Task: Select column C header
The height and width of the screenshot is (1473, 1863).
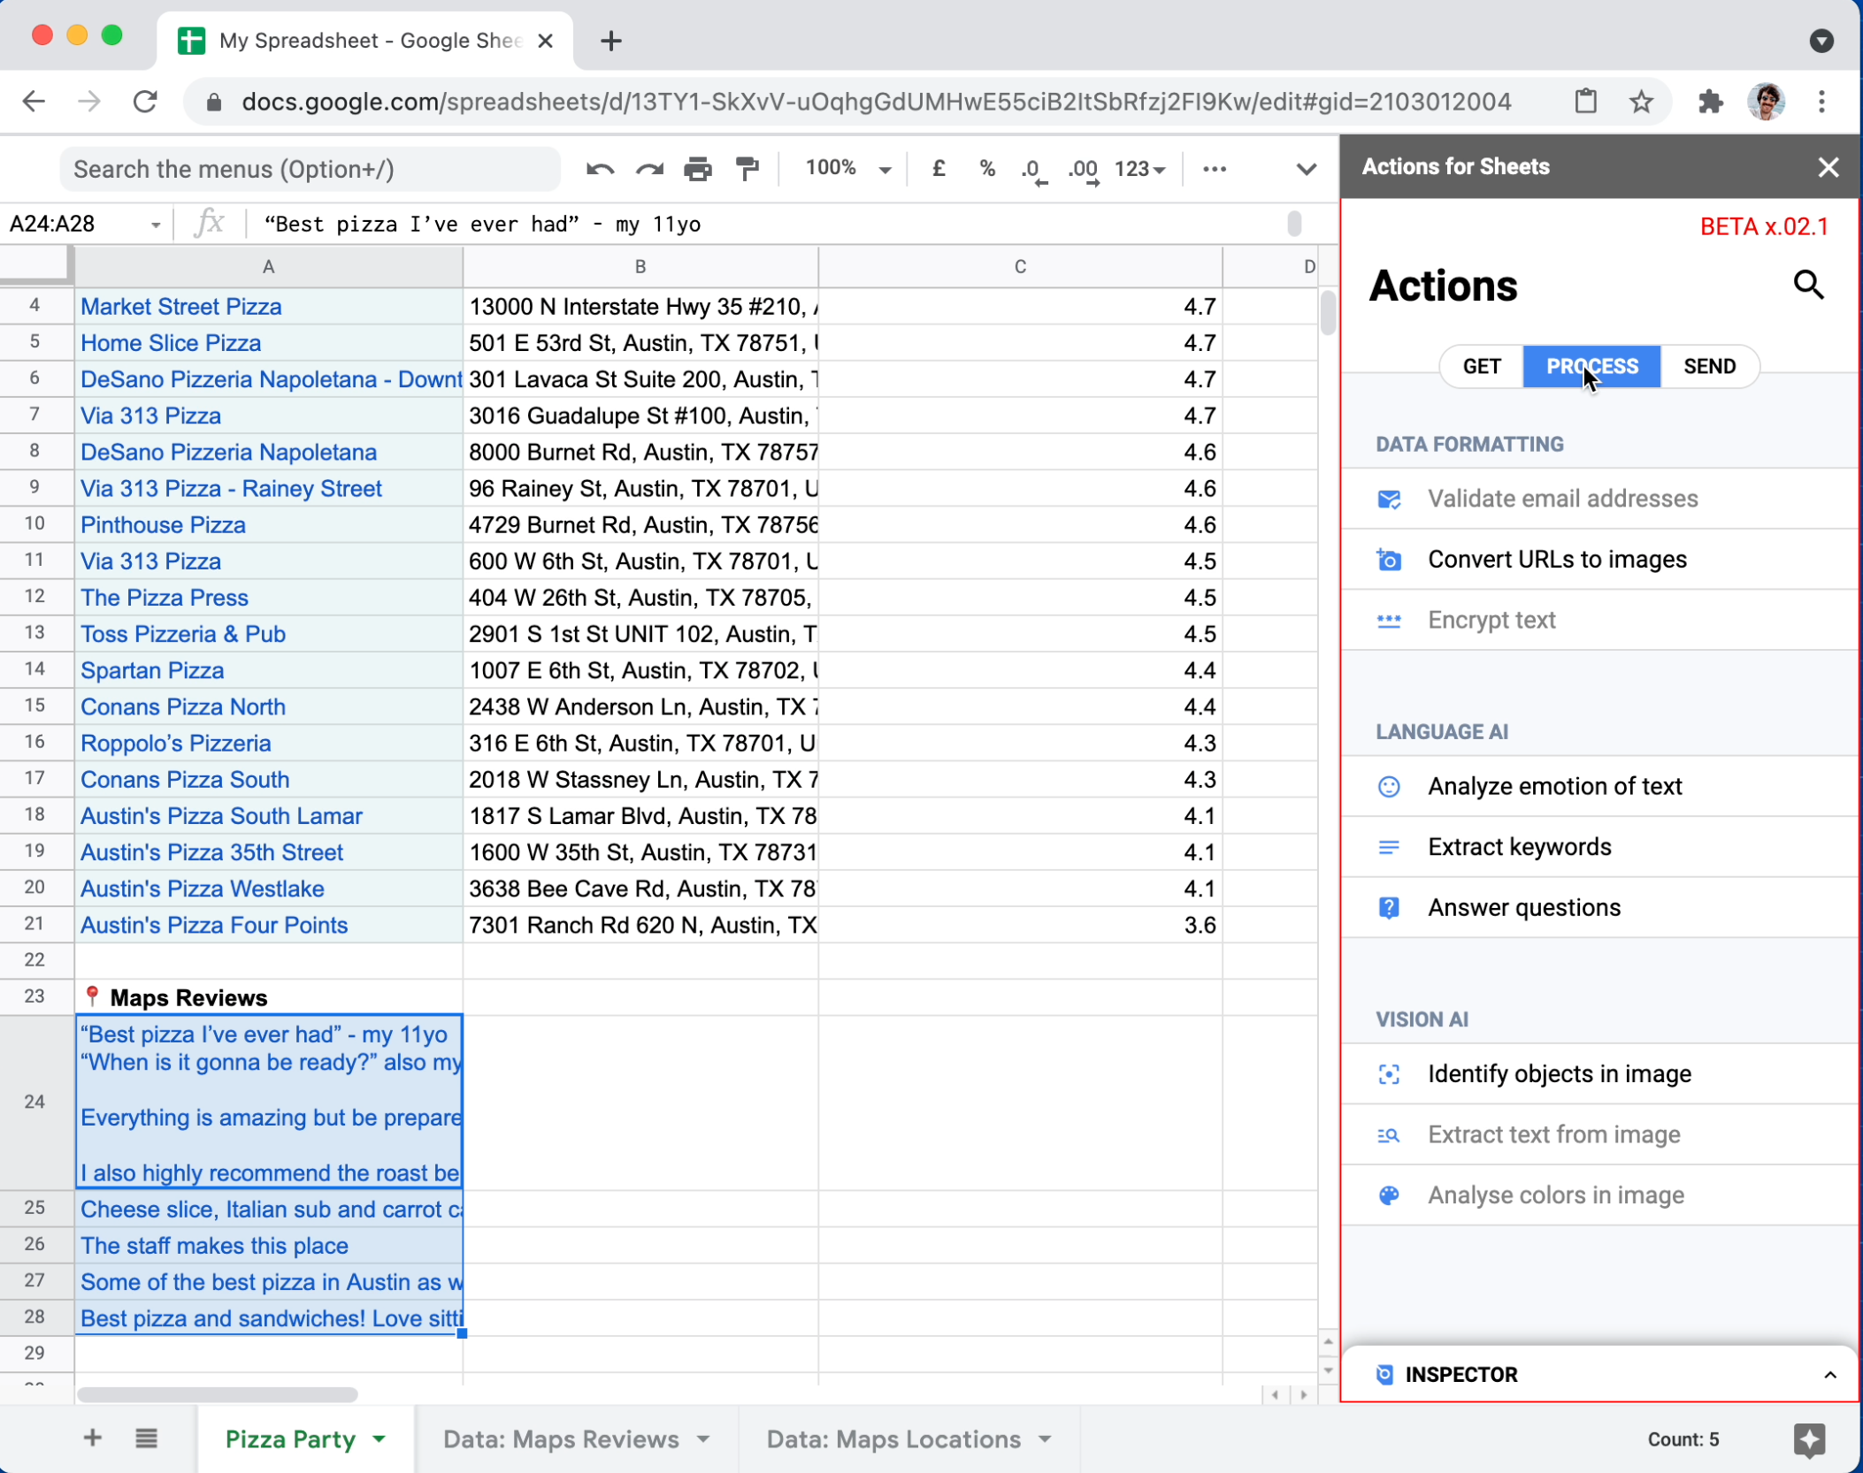Action: [x=1020, y=267]
